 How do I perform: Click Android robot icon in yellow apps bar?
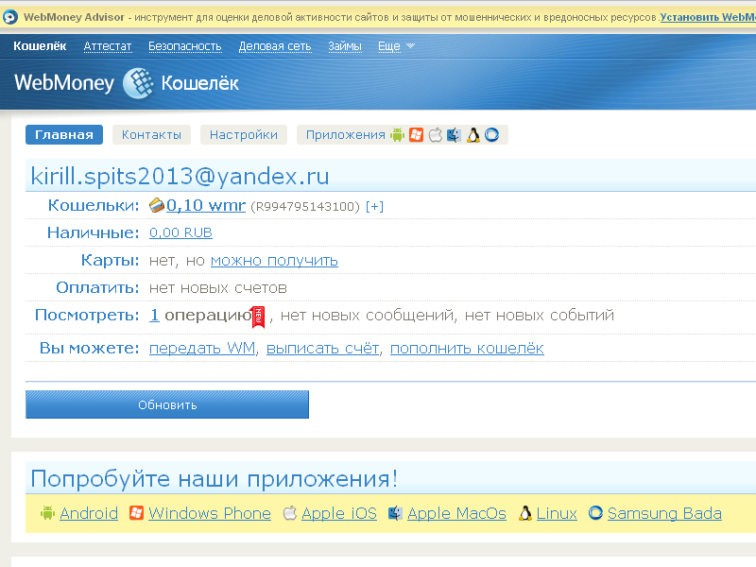(47, 513)
